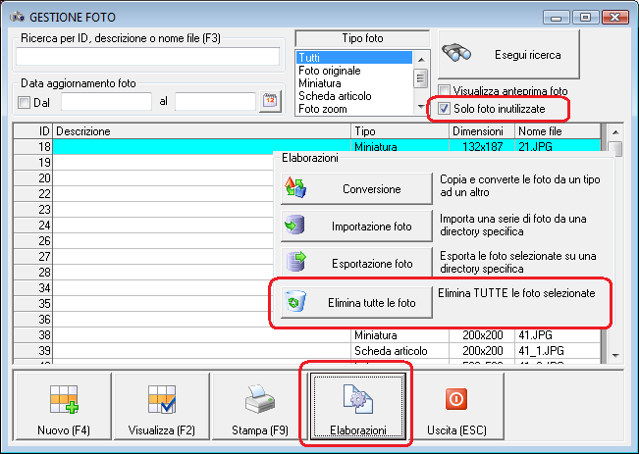The height and width of the screenshot is (454, 639).
Task: Click the Importazione foto database icon
Action: (x=295, y=225)
